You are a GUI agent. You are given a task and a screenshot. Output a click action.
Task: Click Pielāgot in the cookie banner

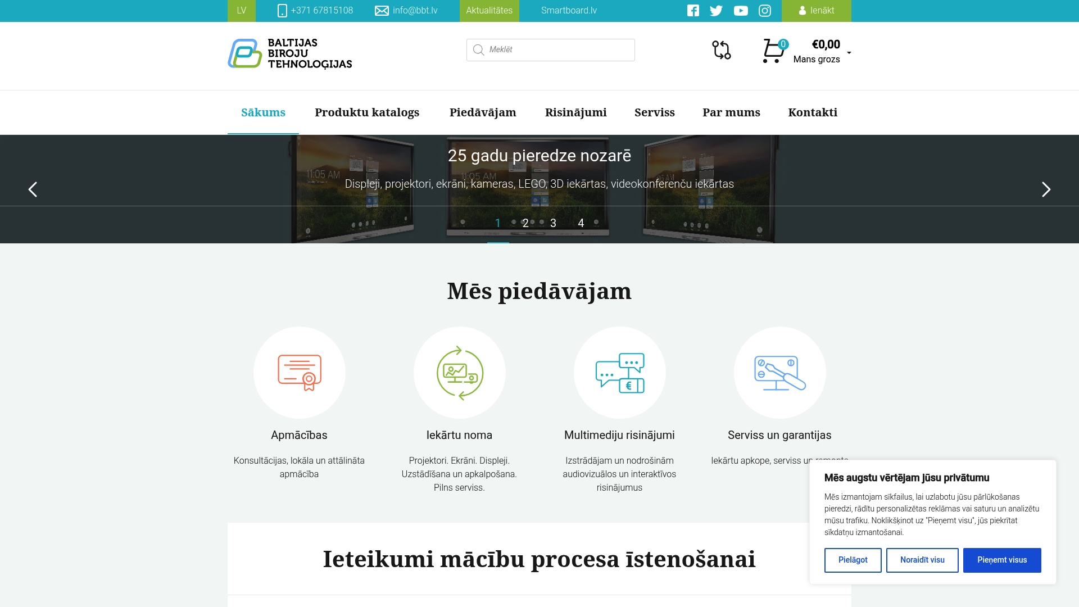pyautogui.click(x=853, y=560)
